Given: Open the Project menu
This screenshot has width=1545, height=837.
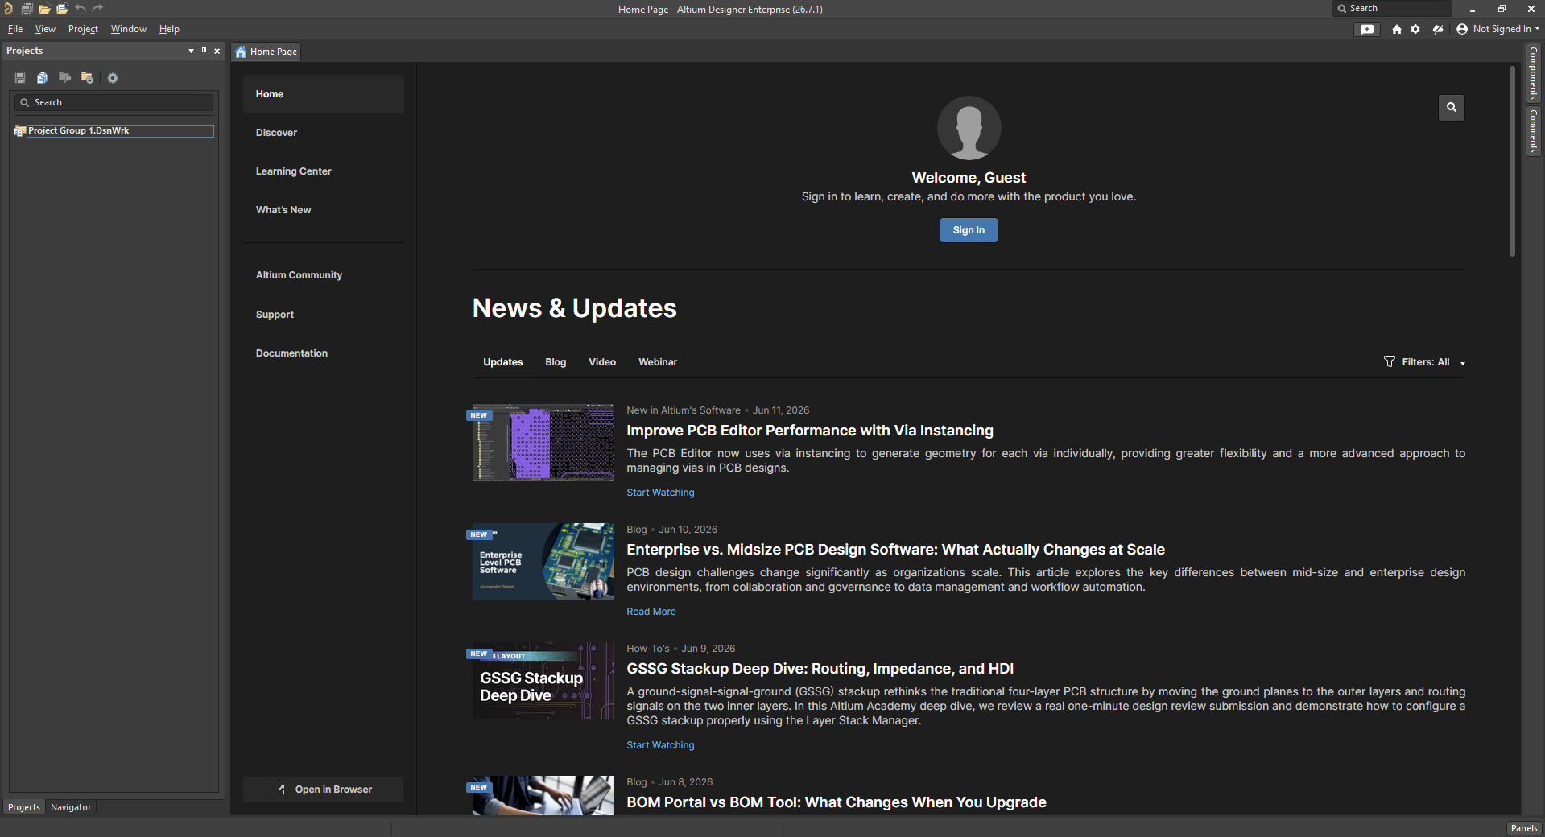Looking at the screenshot, I should click(x=83, y=29).
